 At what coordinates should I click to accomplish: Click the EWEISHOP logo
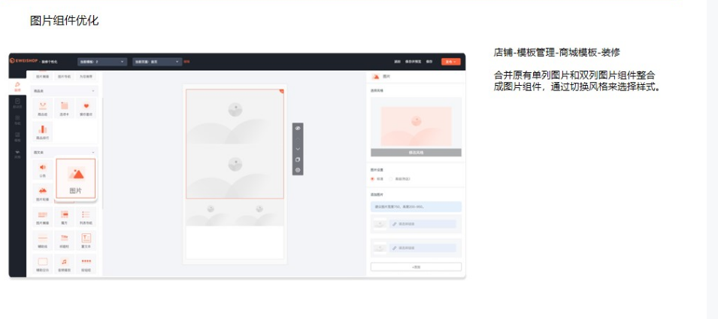pos(24,61)
